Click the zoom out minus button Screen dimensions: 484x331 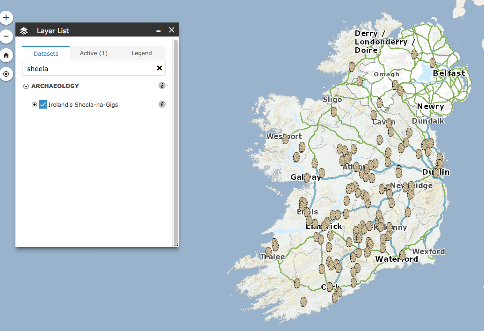(x=6, y=37)
